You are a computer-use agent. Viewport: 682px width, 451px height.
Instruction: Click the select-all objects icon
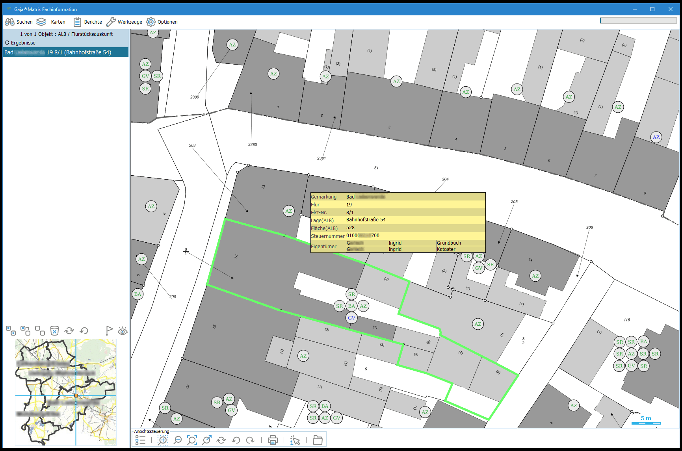pos(11,330)
